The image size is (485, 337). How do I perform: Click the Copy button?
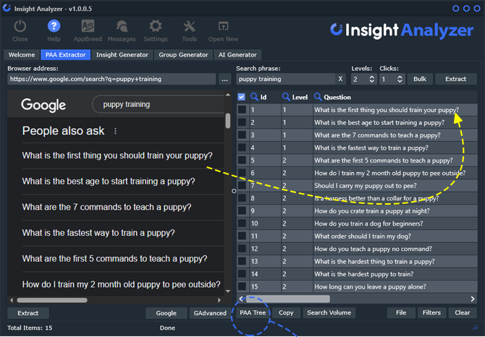[286, 312]
